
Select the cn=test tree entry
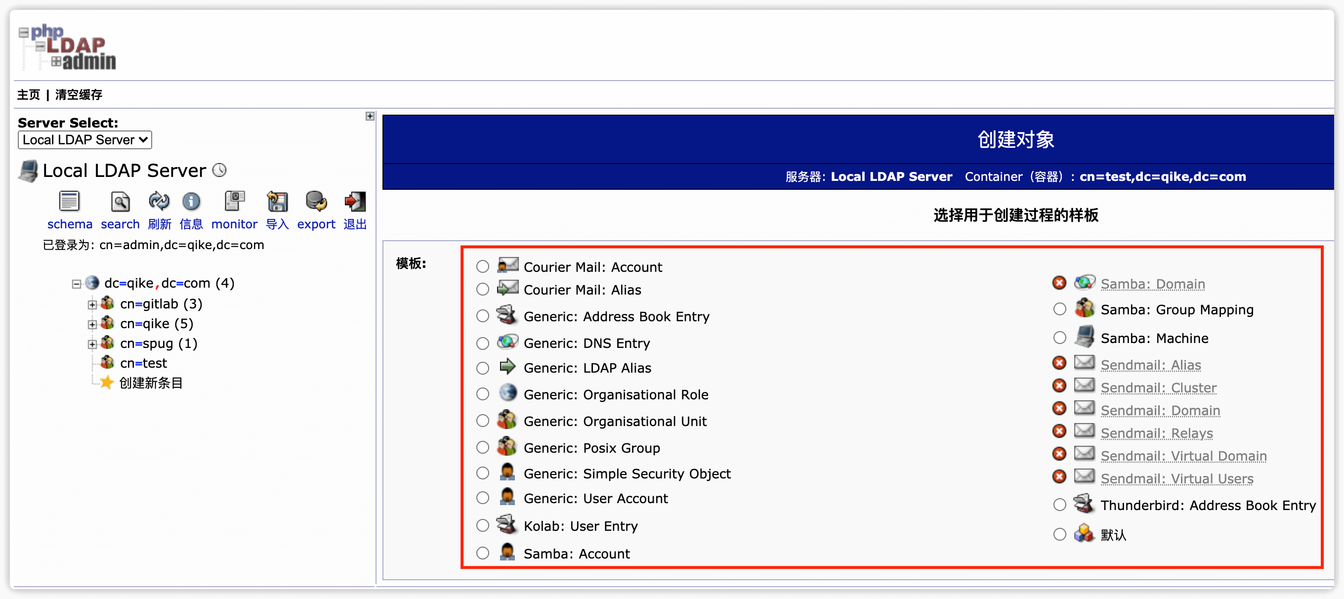(x=143, y=363)
